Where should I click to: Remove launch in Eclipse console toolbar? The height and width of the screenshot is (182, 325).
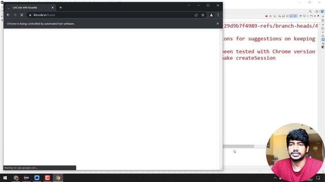pos(270,16)
